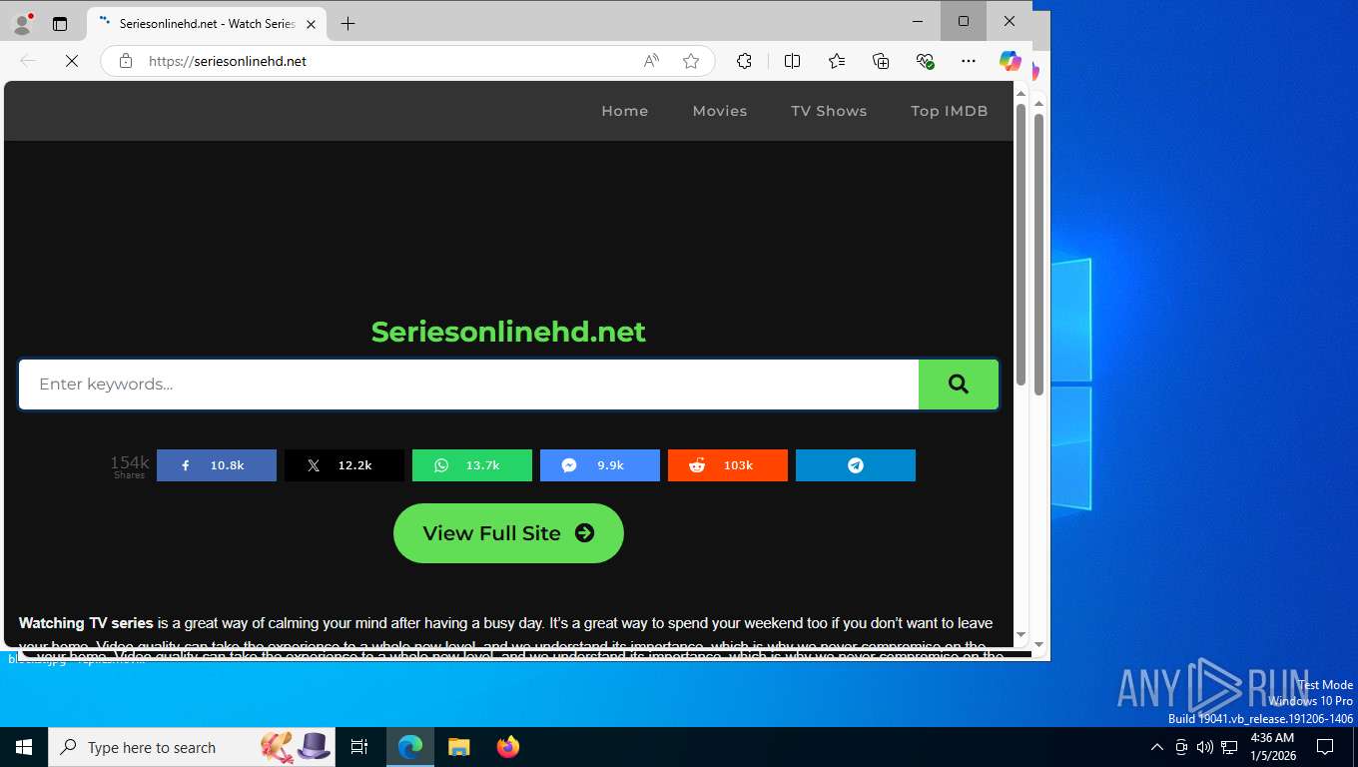
Task: Open the Edge profile icon
Action: [x=22, y=23]
